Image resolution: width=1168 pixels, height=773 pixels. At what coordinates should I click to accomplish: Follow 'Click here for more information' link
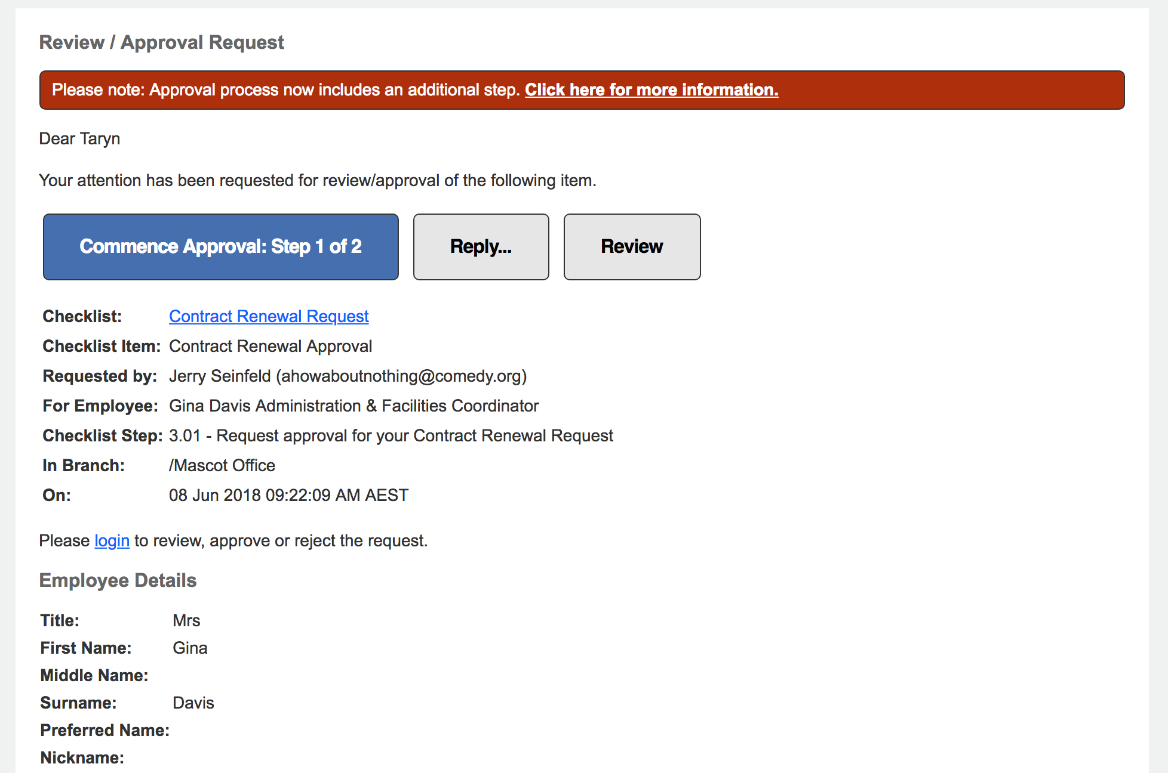tap(651, 89)
